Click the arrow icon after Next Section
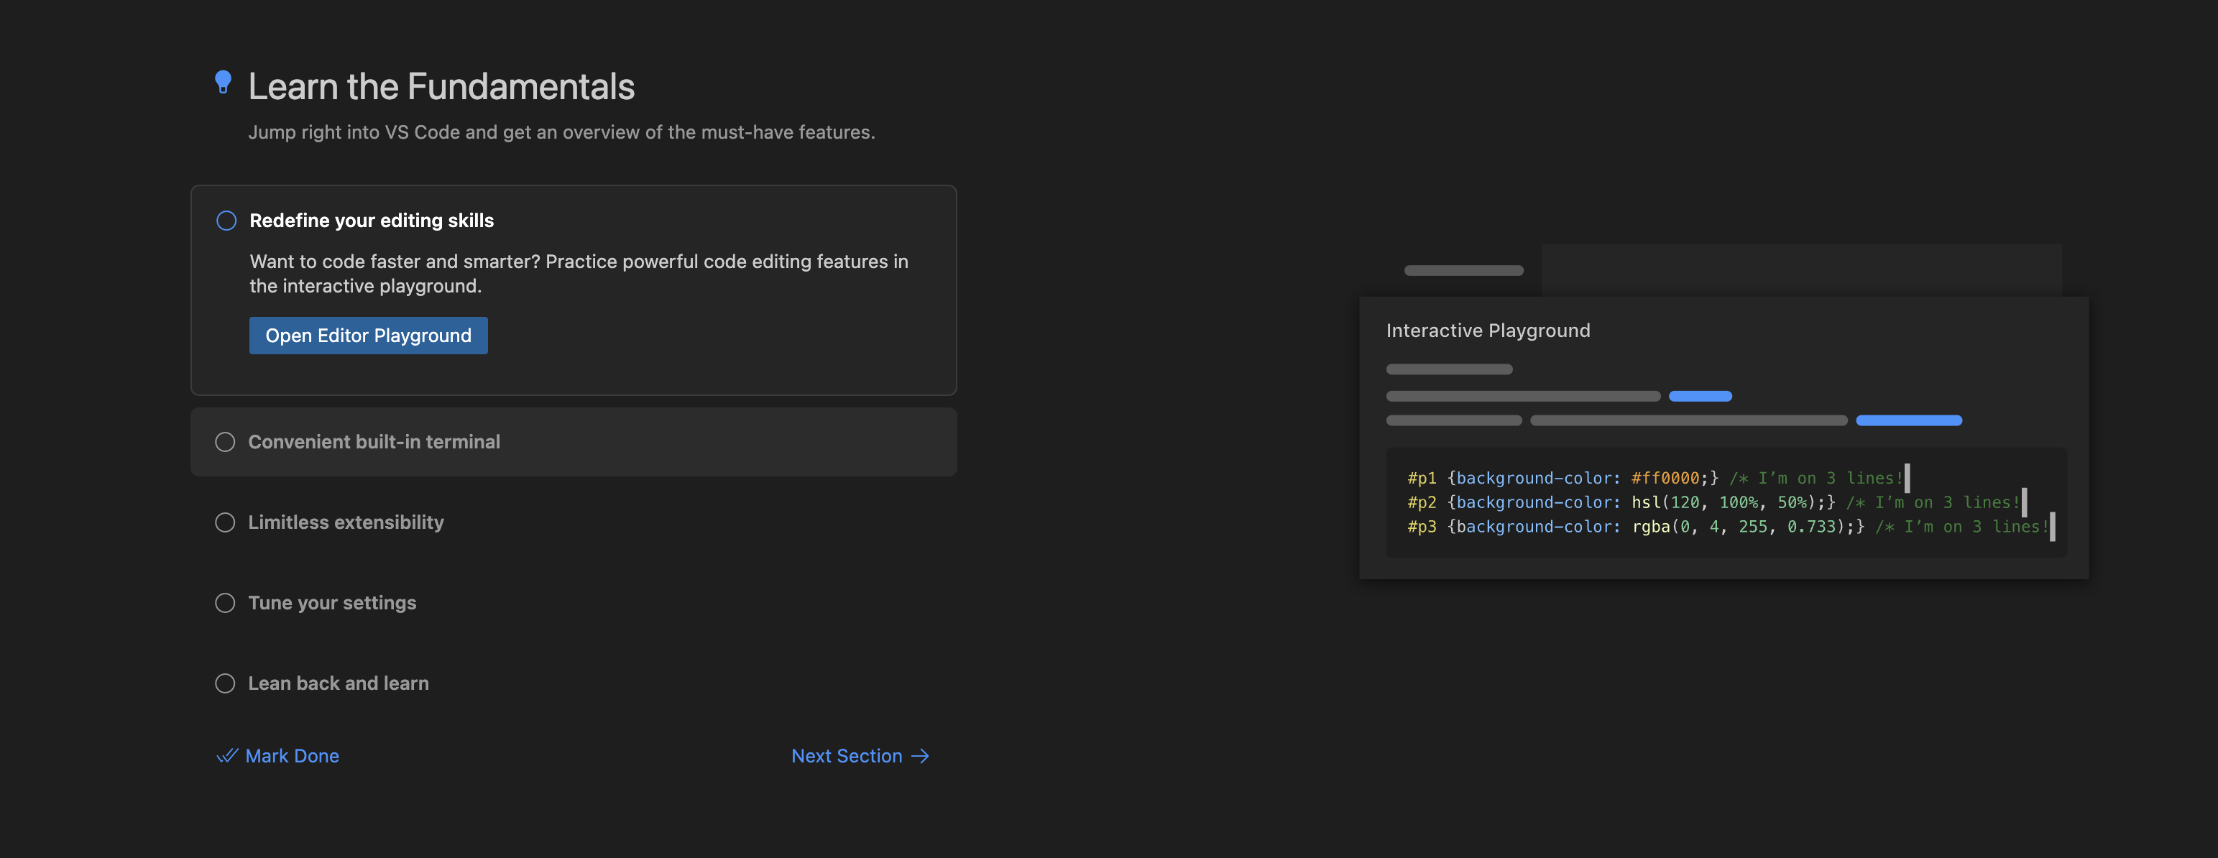 pyautogui.click(x=921, y=755)
